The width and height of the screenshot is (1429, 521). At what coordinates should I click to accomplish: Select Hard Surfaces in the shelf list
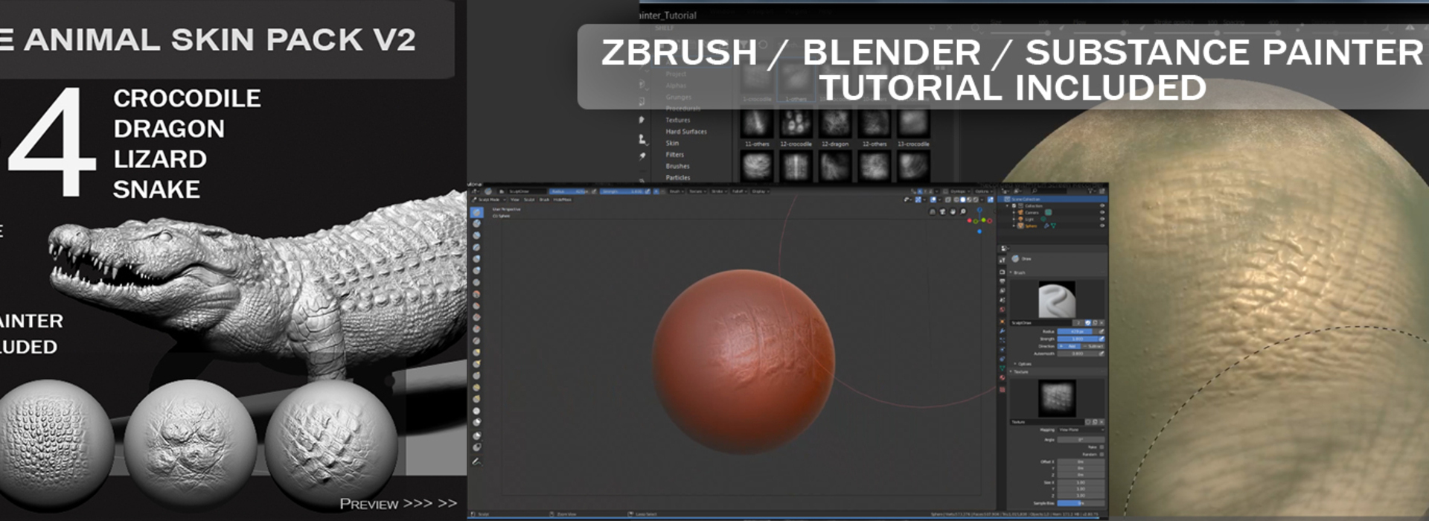(685, 132)
